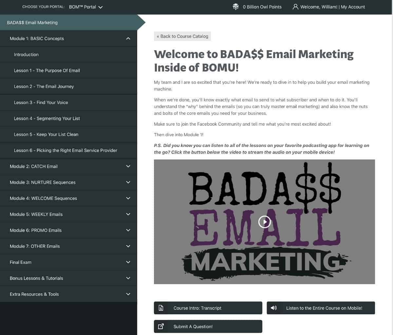Click the Final Exam label
The image size is (393, 335).
tap(21, 262)
